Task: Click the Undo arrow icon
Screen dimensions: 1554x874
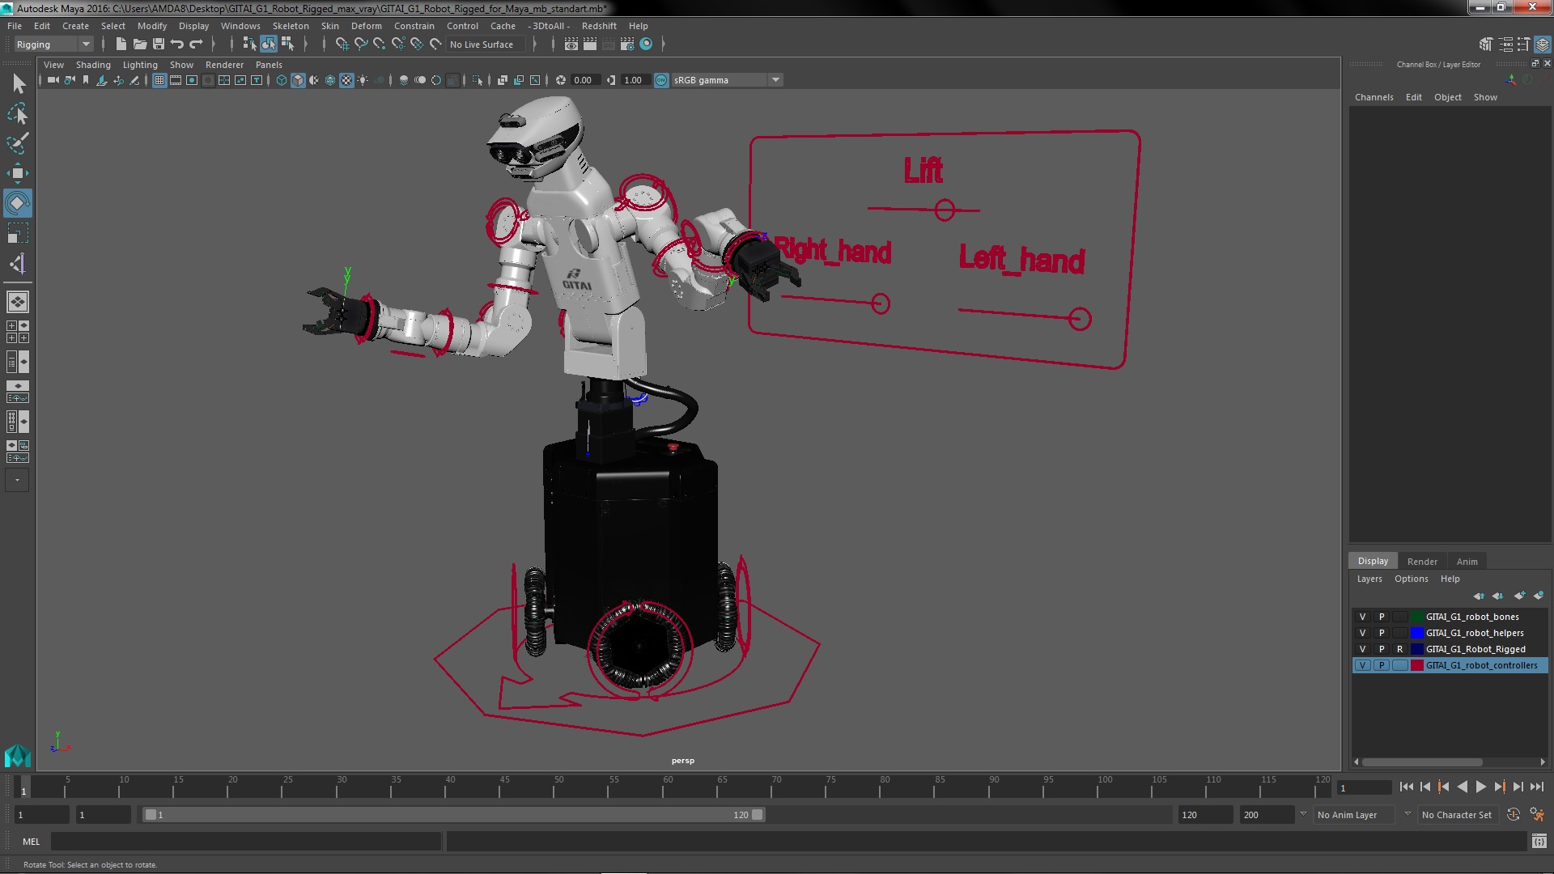Action: 177,45
